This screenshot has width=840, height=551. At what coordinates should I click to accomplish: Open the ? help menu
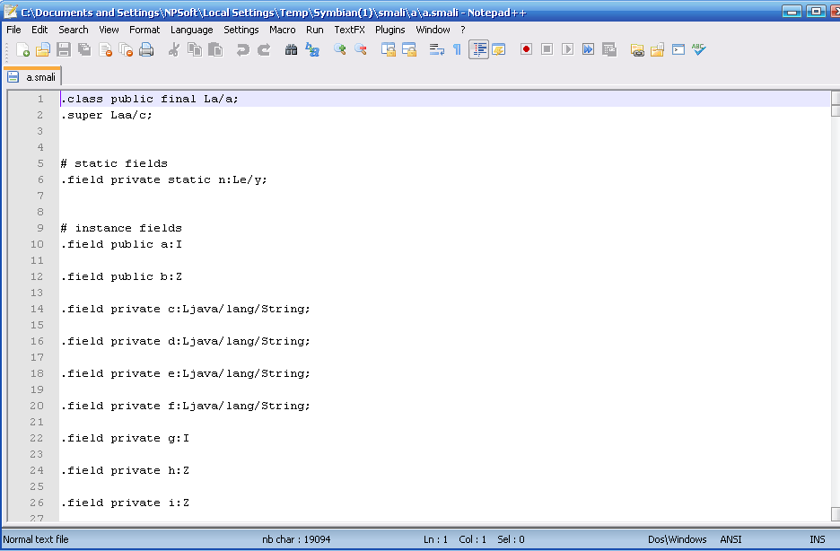click(463, 30)
